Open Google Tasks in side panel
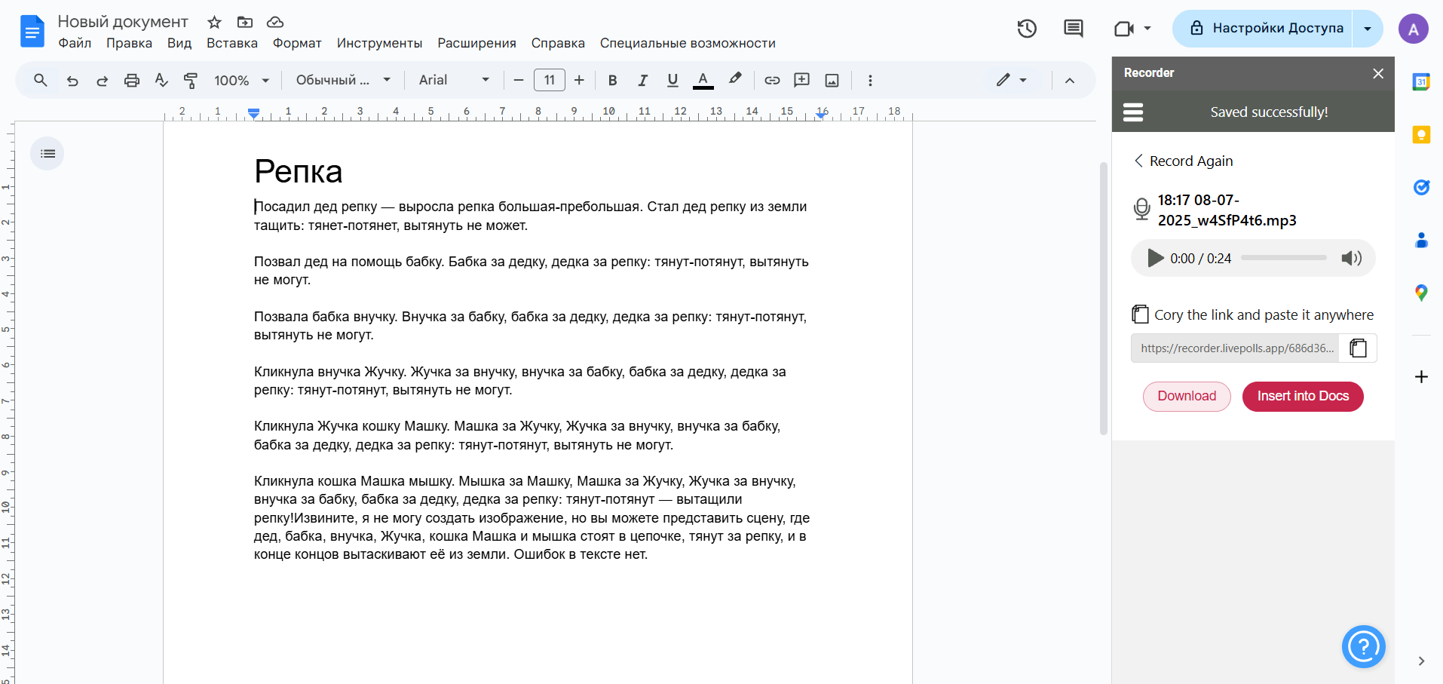Image resolution: width=1443 pixels, height=684 pixels. point(1421,187)
